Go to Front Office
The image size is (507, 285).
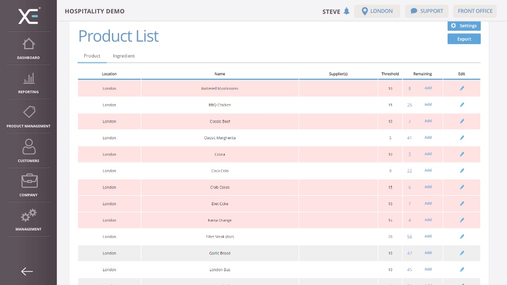[475, 11]
